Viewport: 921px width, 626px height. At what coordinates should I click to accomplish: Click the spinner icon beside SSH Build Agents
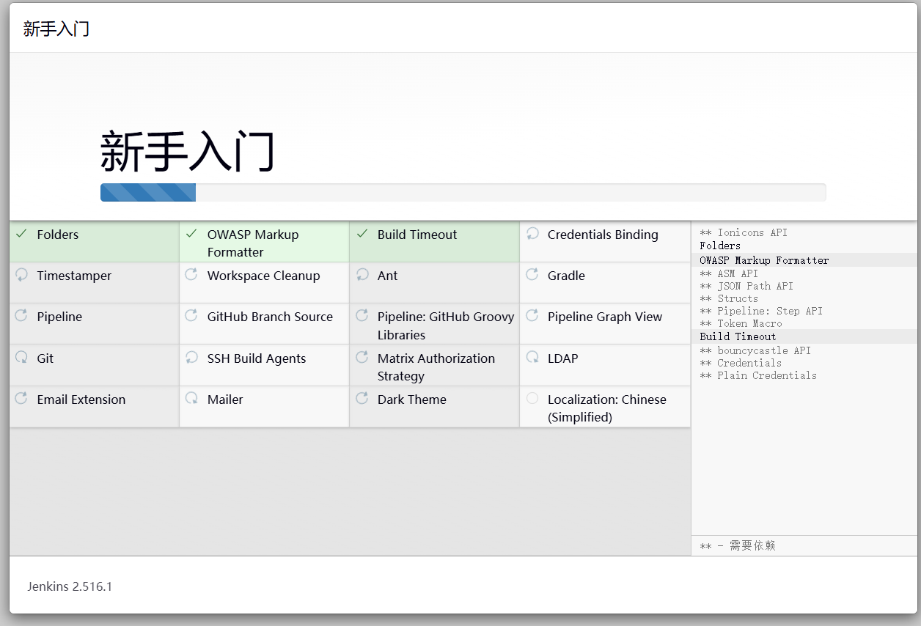click(x=191, y=358)
